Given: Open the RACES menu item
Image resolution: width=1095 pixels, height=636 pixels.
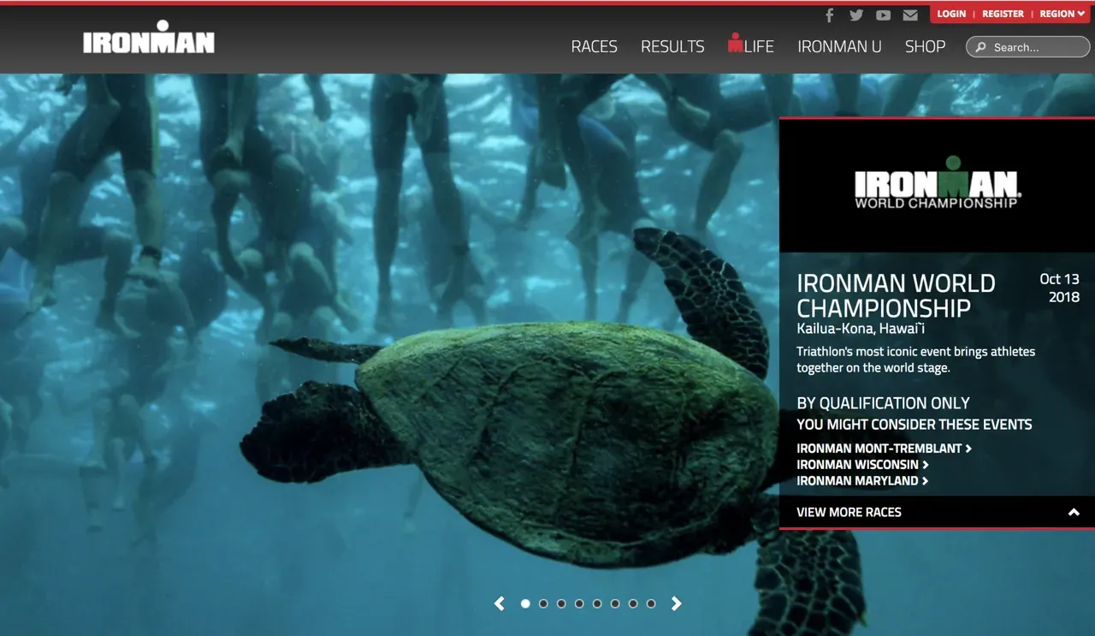Looking at the screenshot, I should [594, 46].
